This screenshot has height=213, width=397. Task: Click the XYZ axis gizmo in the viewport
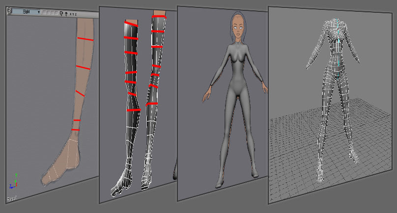[14, 182]
